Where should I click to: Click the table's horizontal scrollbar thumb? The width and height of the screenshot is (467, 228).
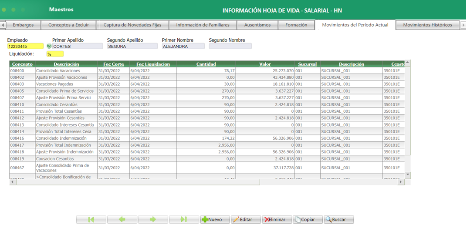coord(138,181)
